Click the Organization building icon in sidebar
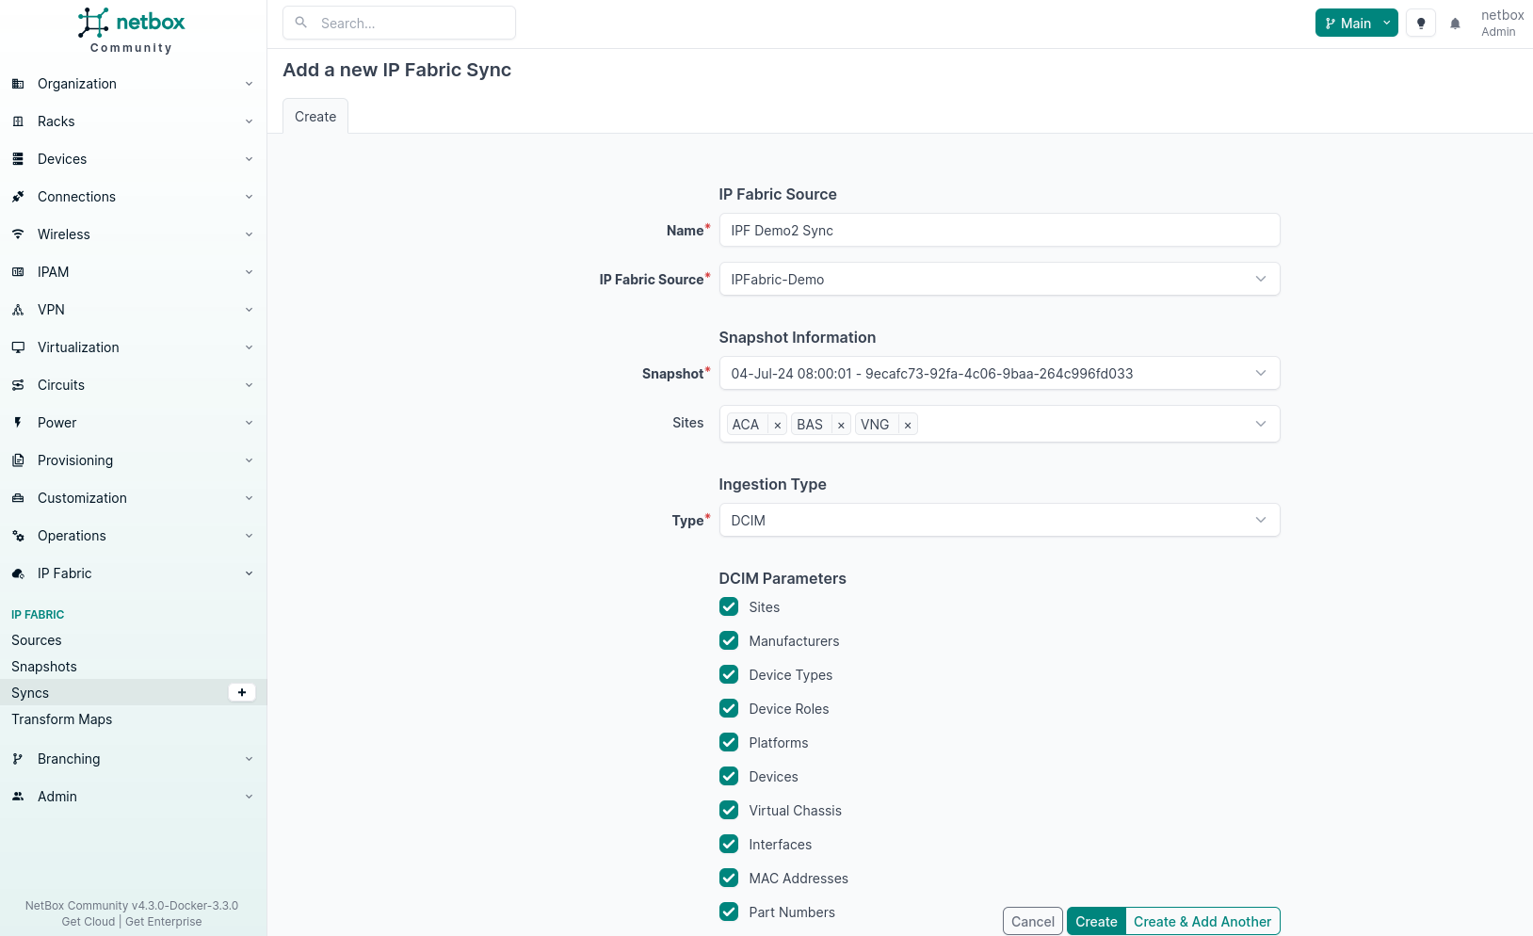The height and width of the screenshot is (936, 1533). 18,84
